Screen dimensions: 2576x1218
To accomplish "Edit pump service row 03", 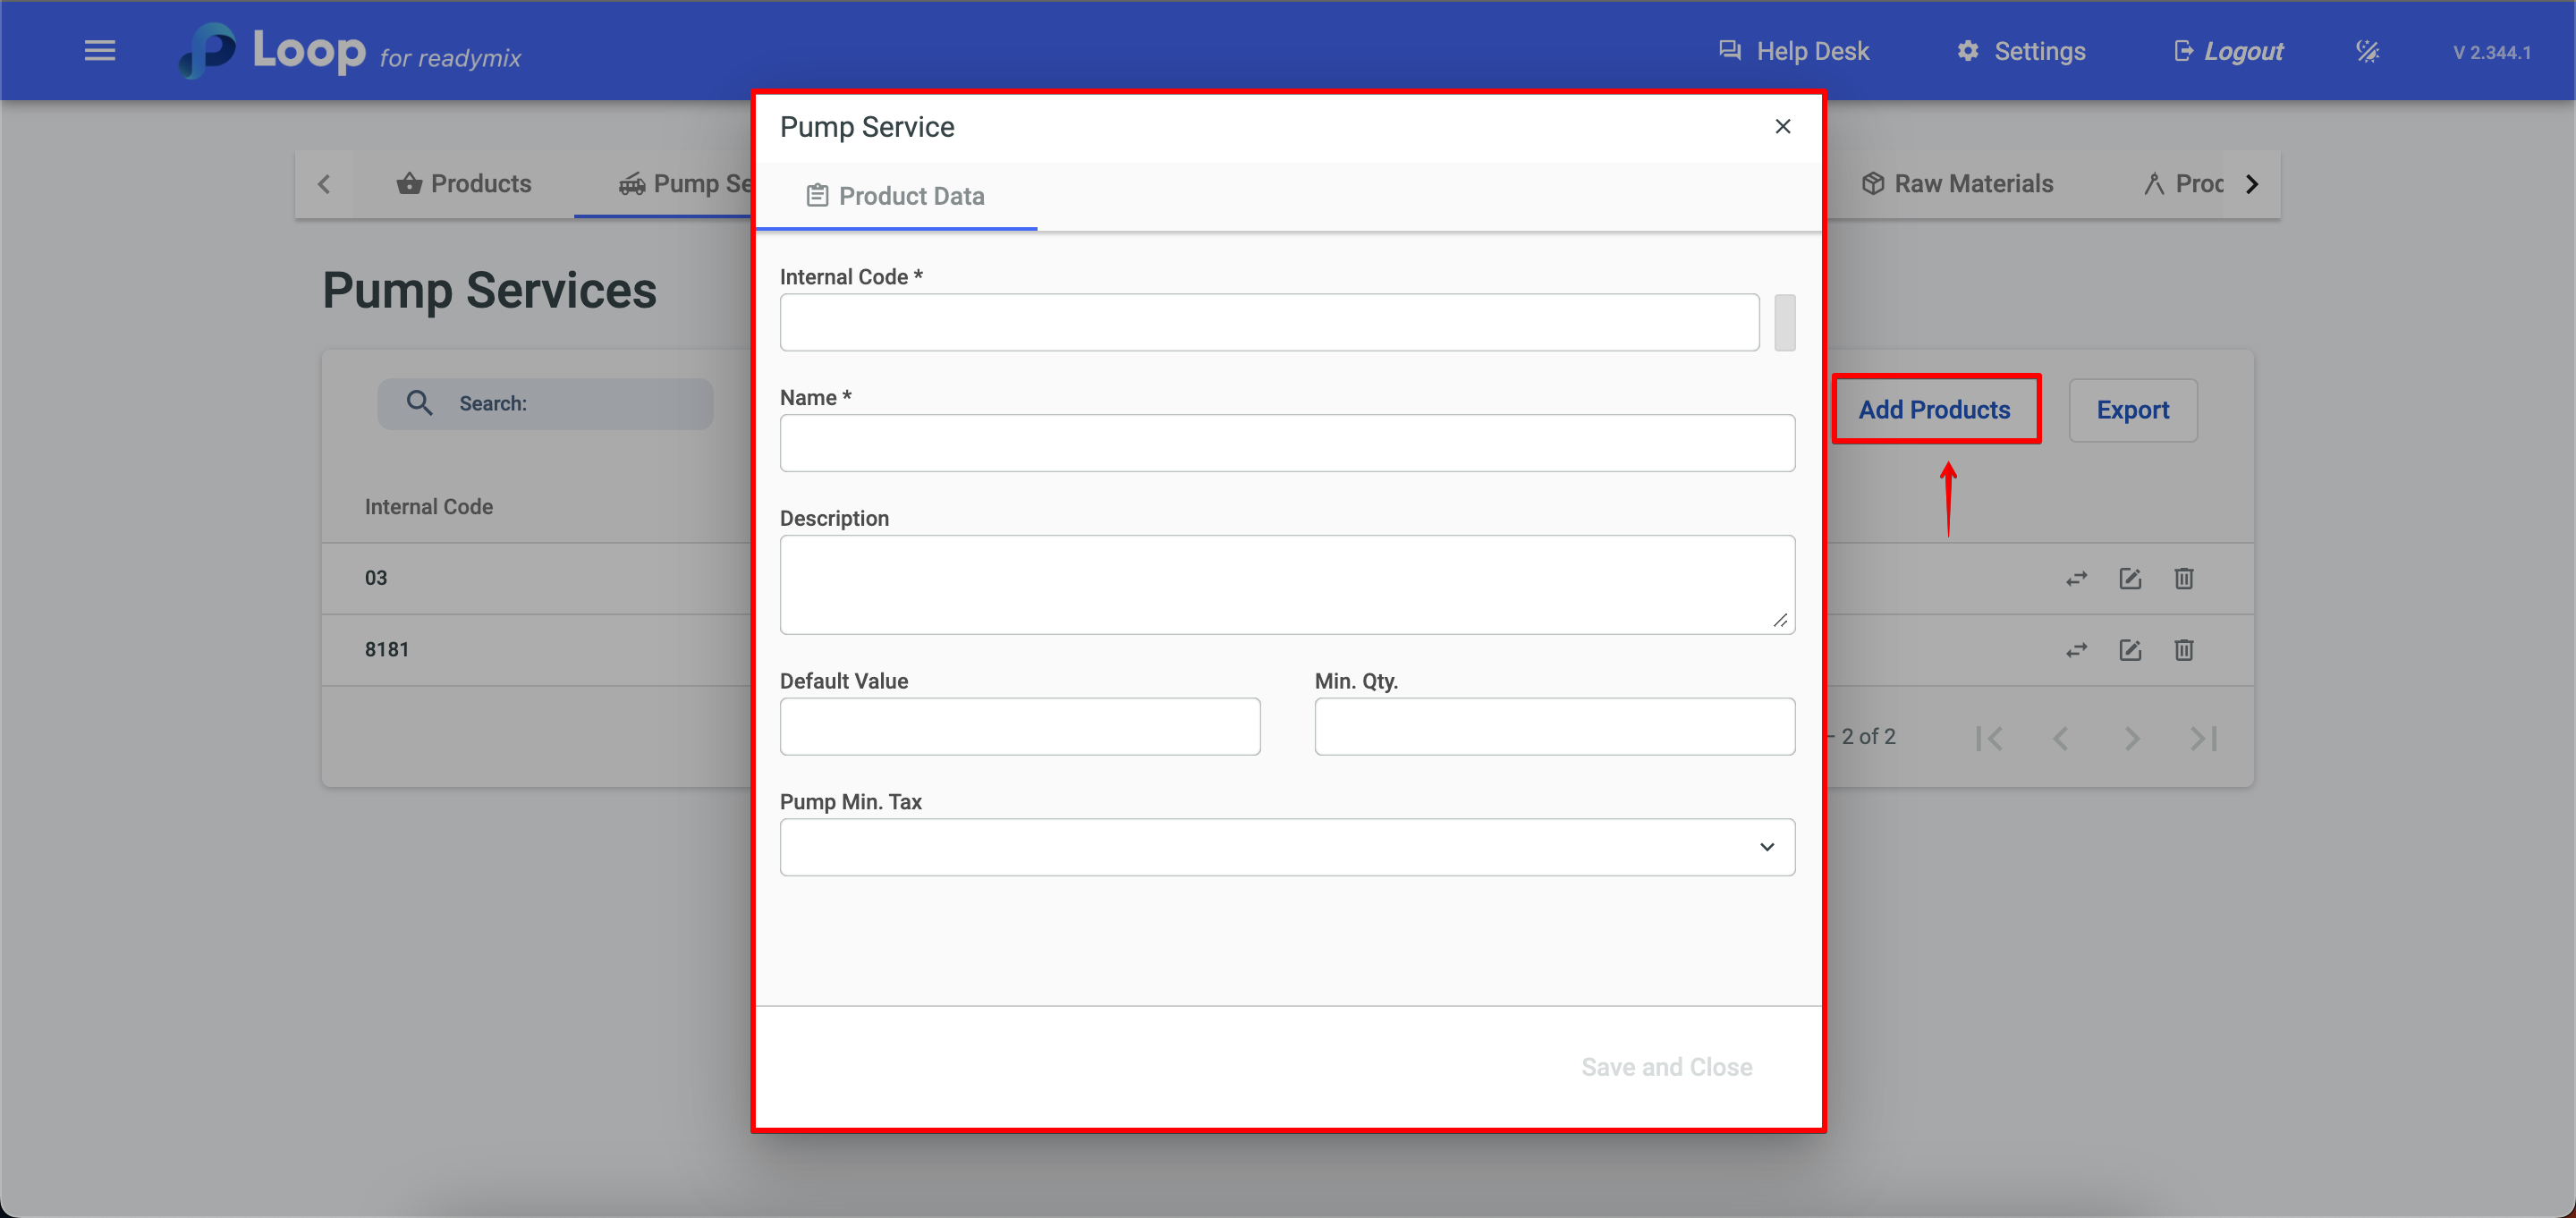I will [2130, 578].
